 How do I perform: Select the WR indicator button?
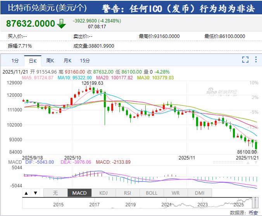(x=176, y=193)
